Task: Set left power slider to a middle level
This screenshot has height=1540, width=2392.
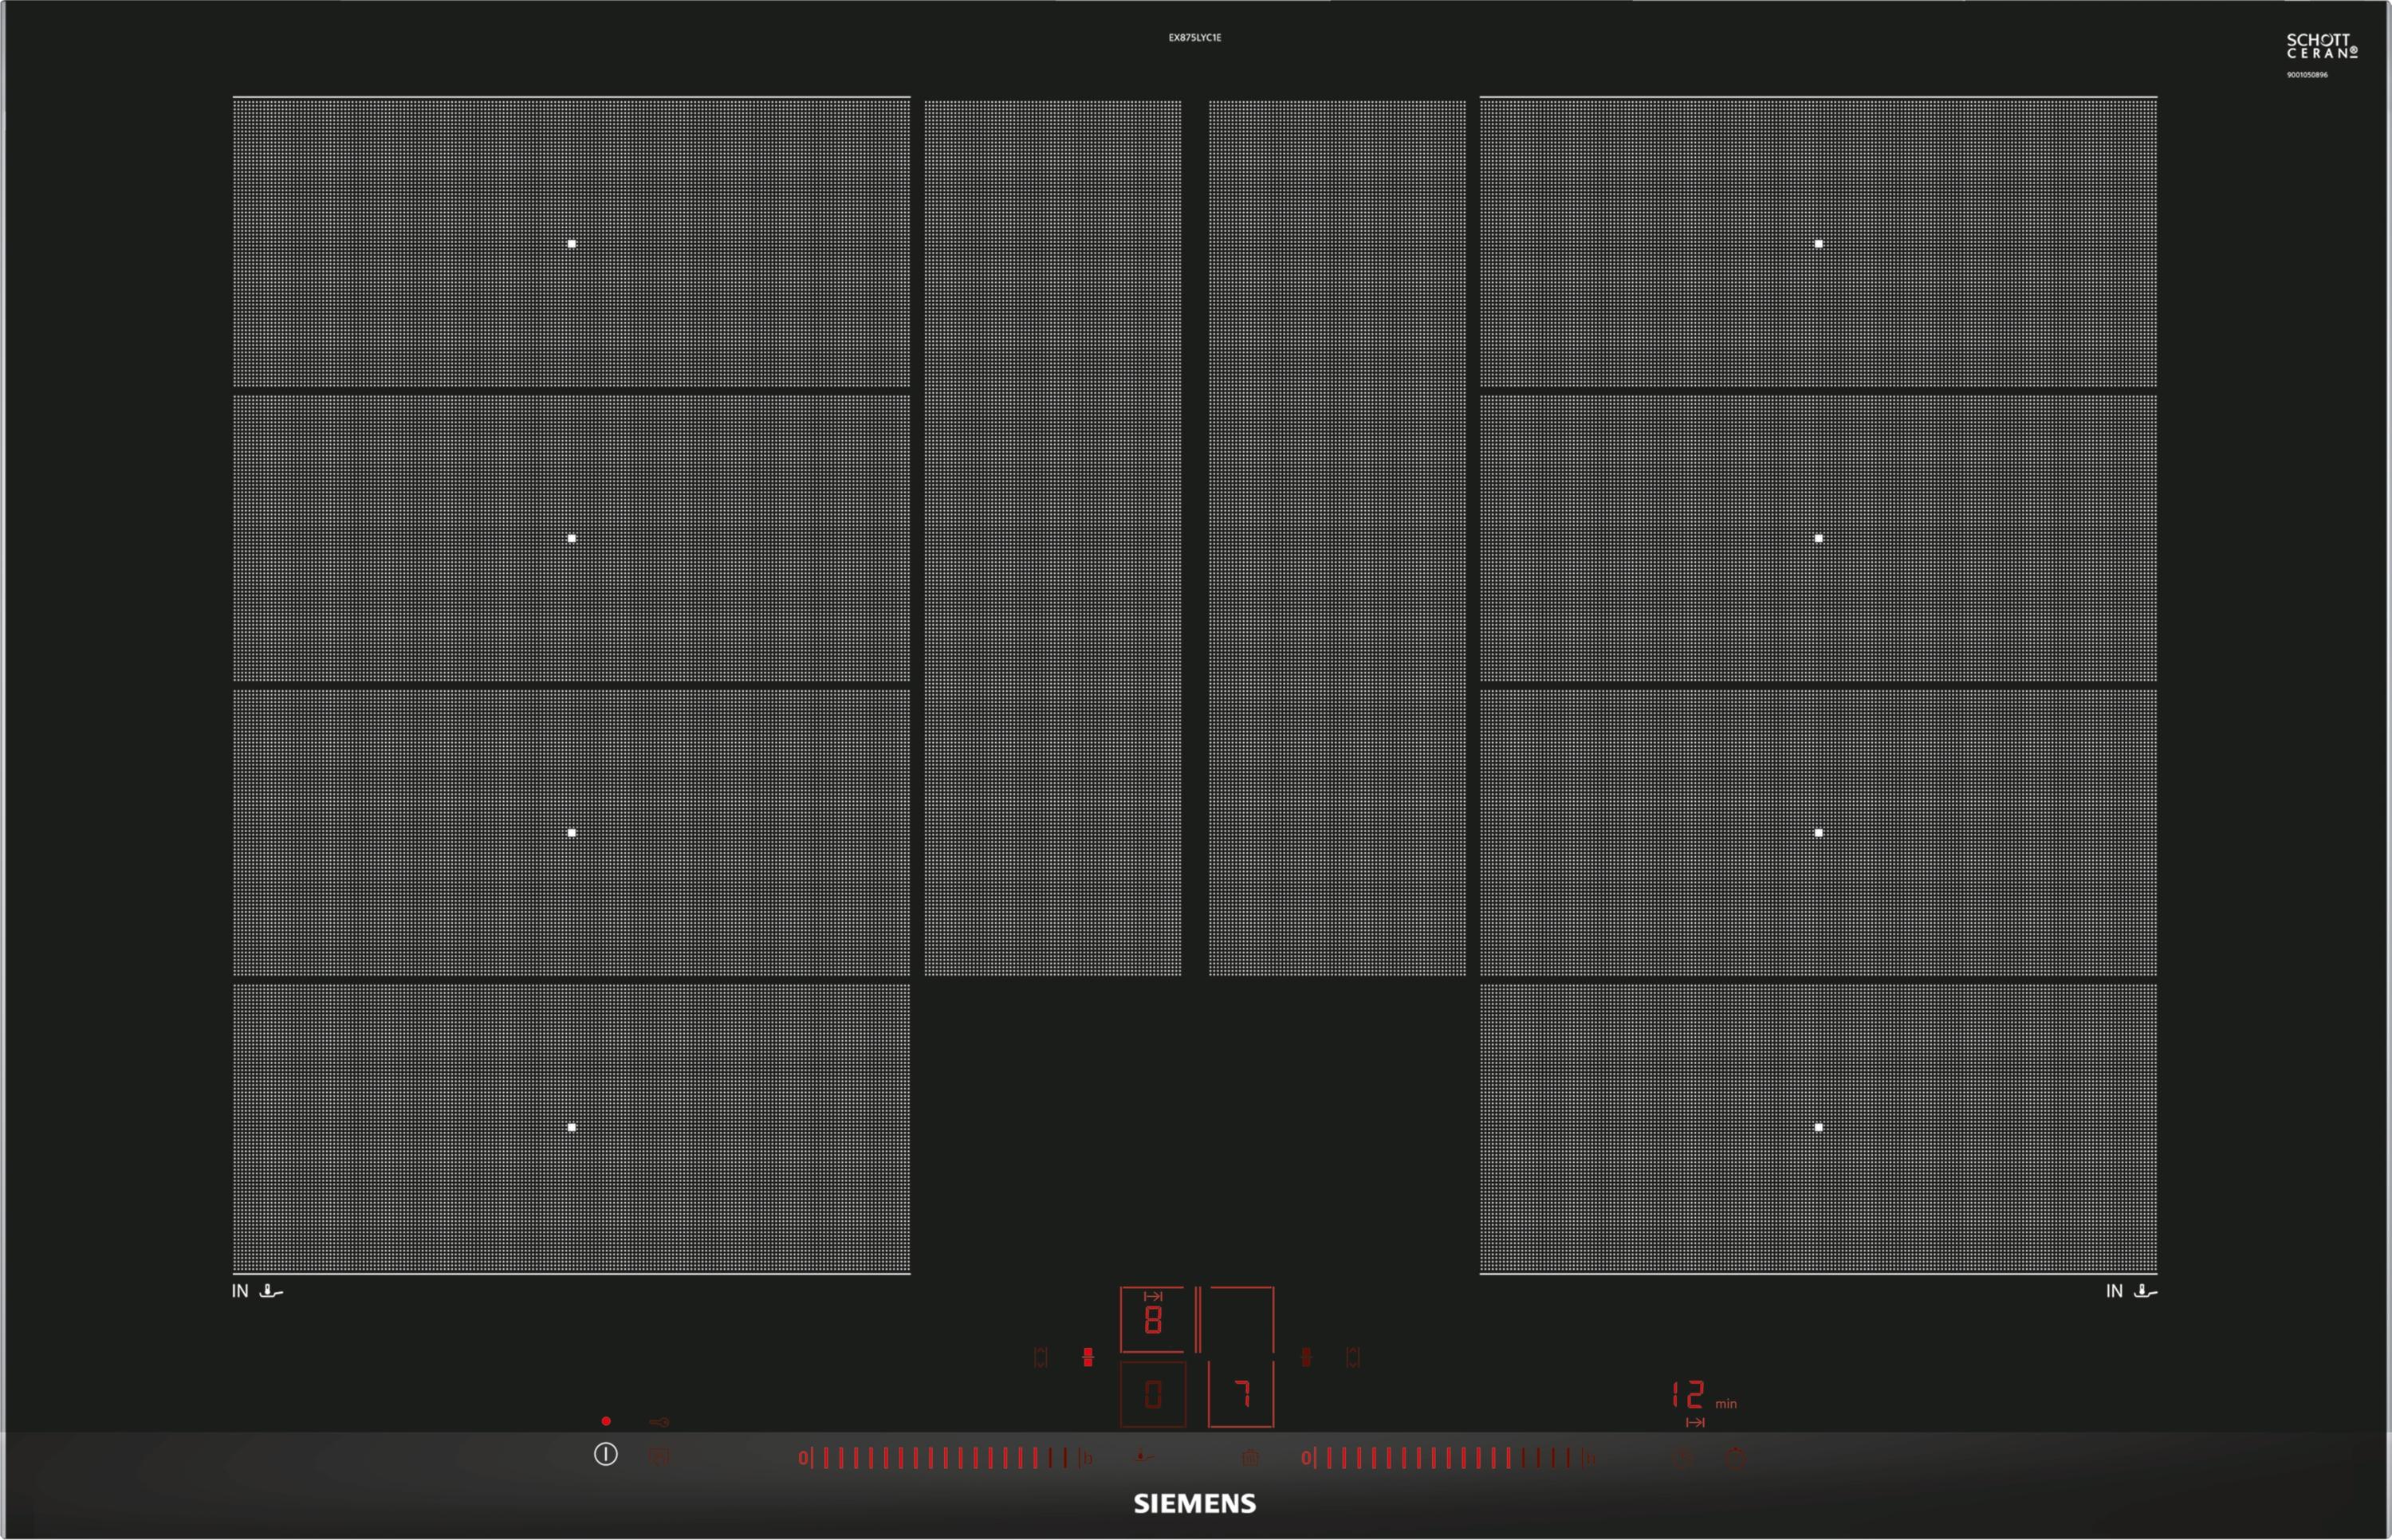Action: coord(945,1458)
